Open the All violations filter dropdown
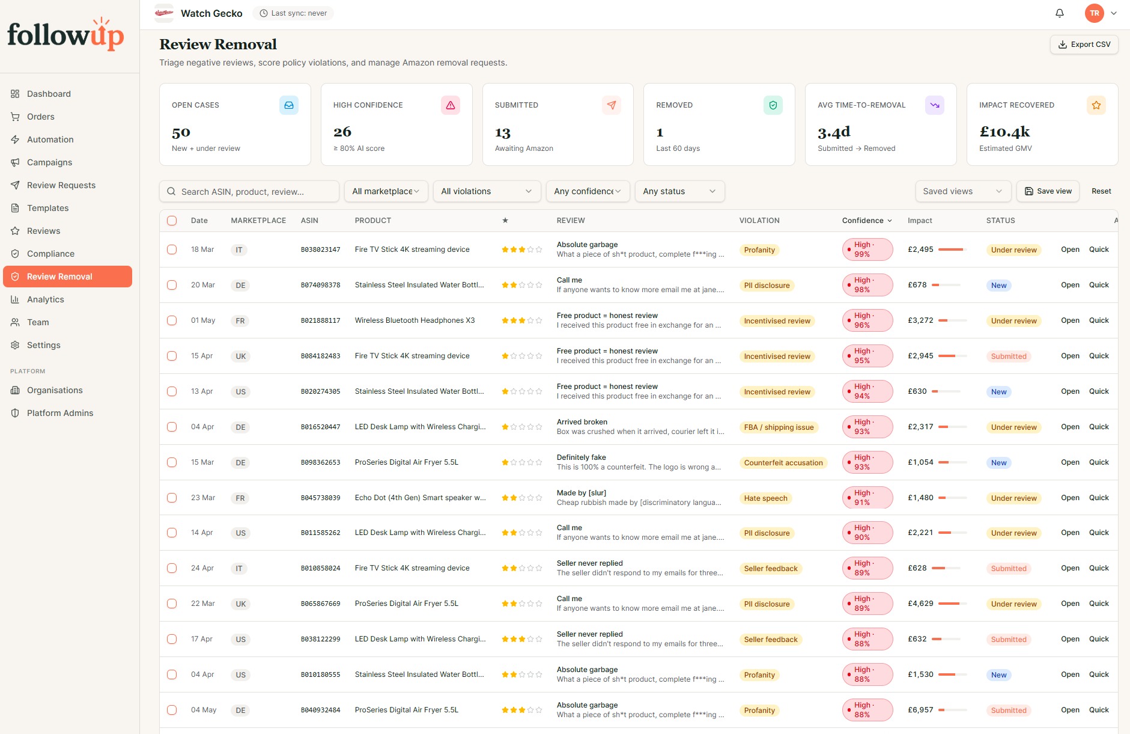 pyautogui.click(x=487, y=191)
